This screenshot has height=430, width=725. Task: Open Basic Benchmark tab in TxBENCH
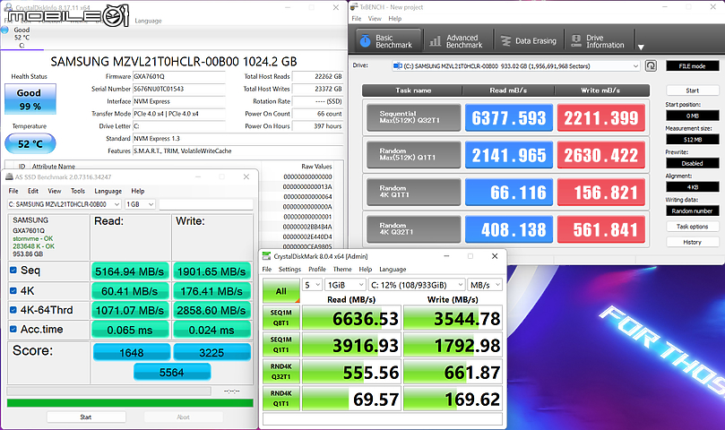pos(388,41)
